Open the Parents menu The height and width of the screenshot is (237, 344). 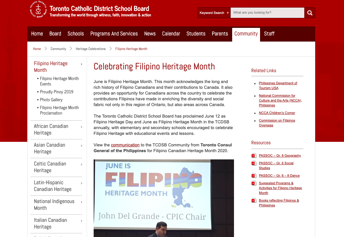click(x=220, y=34)
